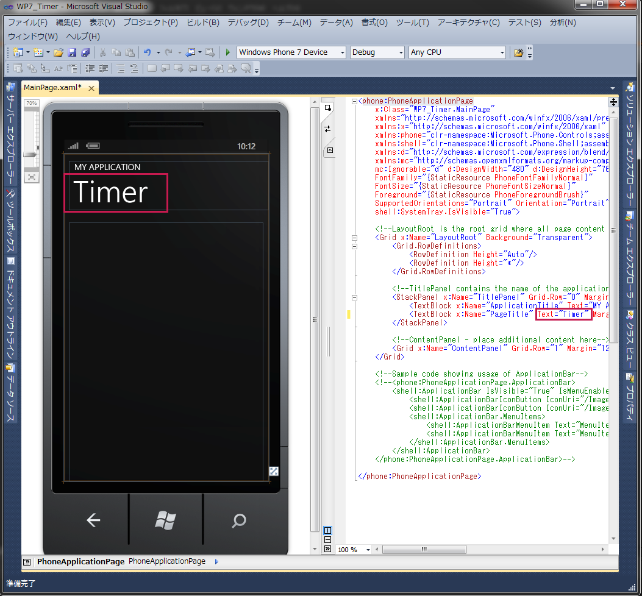This screenshot has width=642, height=596.
Task: Click the Redo arrow icon
Action: (x=168, y=52)
